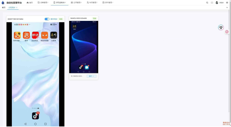Open the 首页 home menu item with house icon
Viewport: 231px width, 127px height.
(30, 3)
